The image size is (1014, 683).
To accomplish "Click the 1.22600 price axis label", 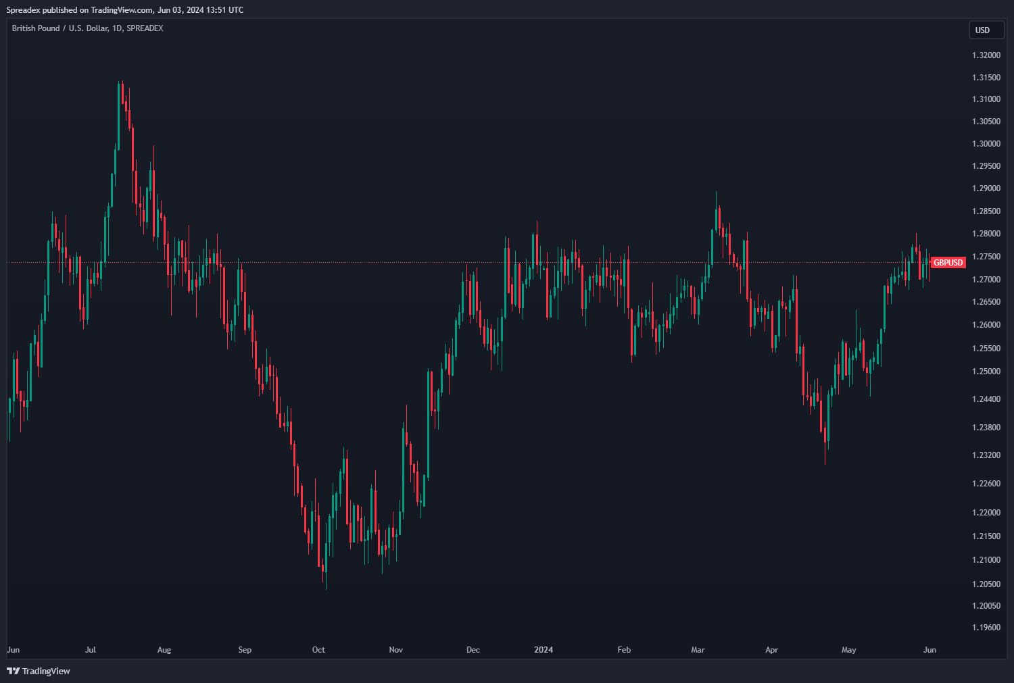I will (986, 484).
